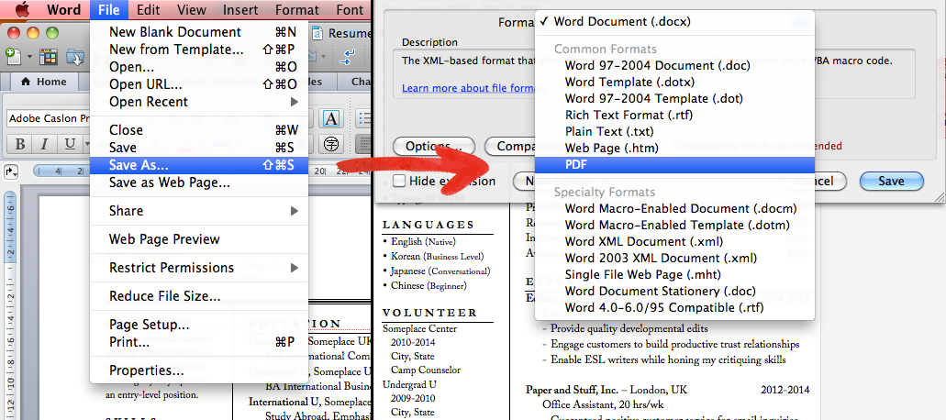946x420 pixels.
Task: Select checked Word Document (.docx) format
Action: pyautogui.click(x=674, y=22)
